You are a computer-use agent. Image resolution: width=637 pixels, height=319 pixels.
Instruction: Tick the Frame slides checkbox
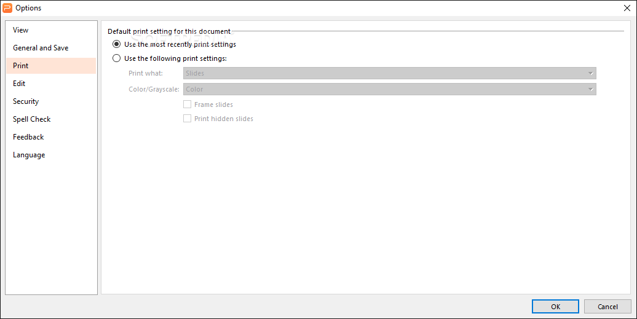pyautogui.click(x=188, y=104)
